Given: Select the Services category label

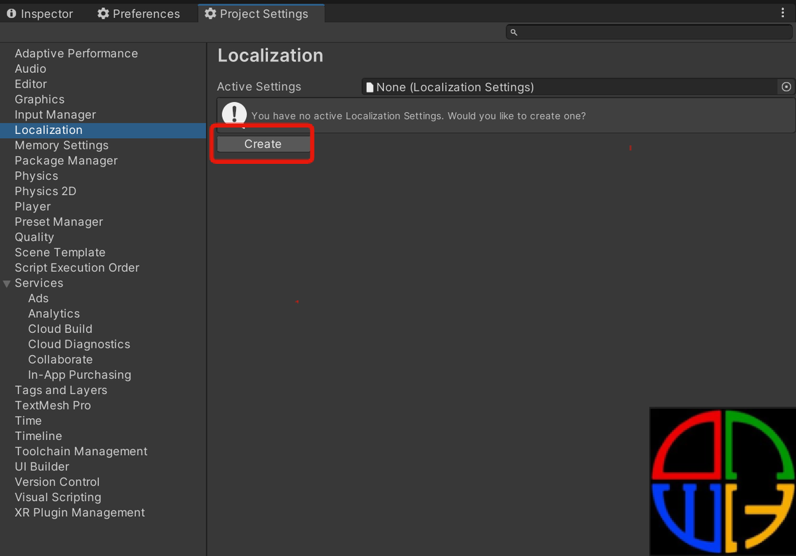Looking at the screenshot, I should [39, 283].
